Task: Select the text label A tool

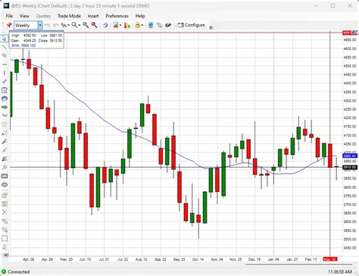Action: pyautogui.click(x=5, y=133)
